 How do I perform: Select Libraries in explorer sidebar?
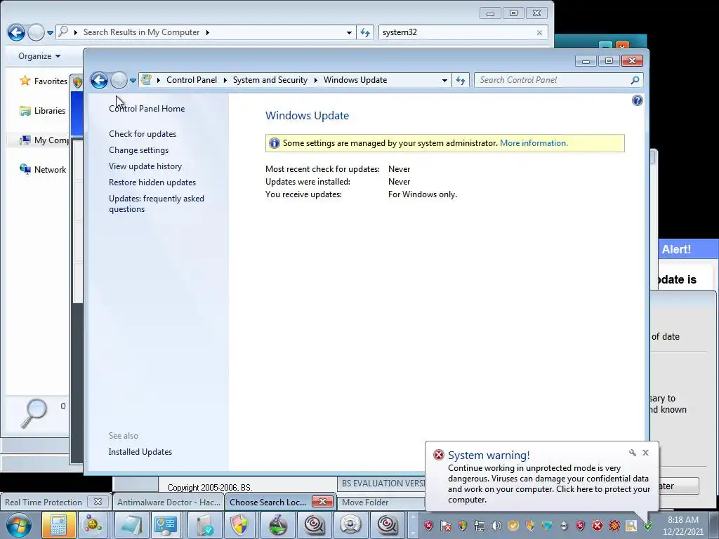coord(43,110)
